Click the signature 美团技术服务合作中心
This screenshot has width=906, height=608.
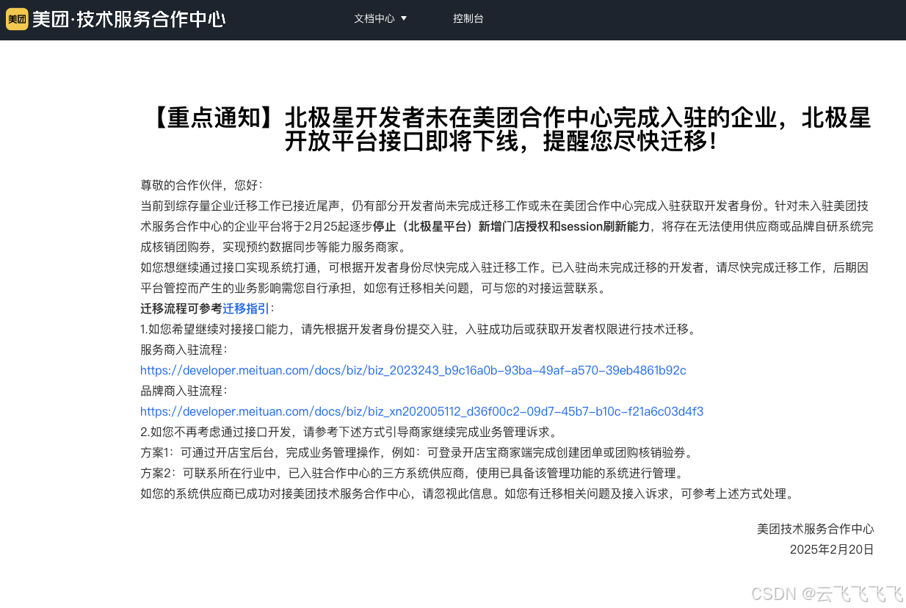(x=816, y=529)
